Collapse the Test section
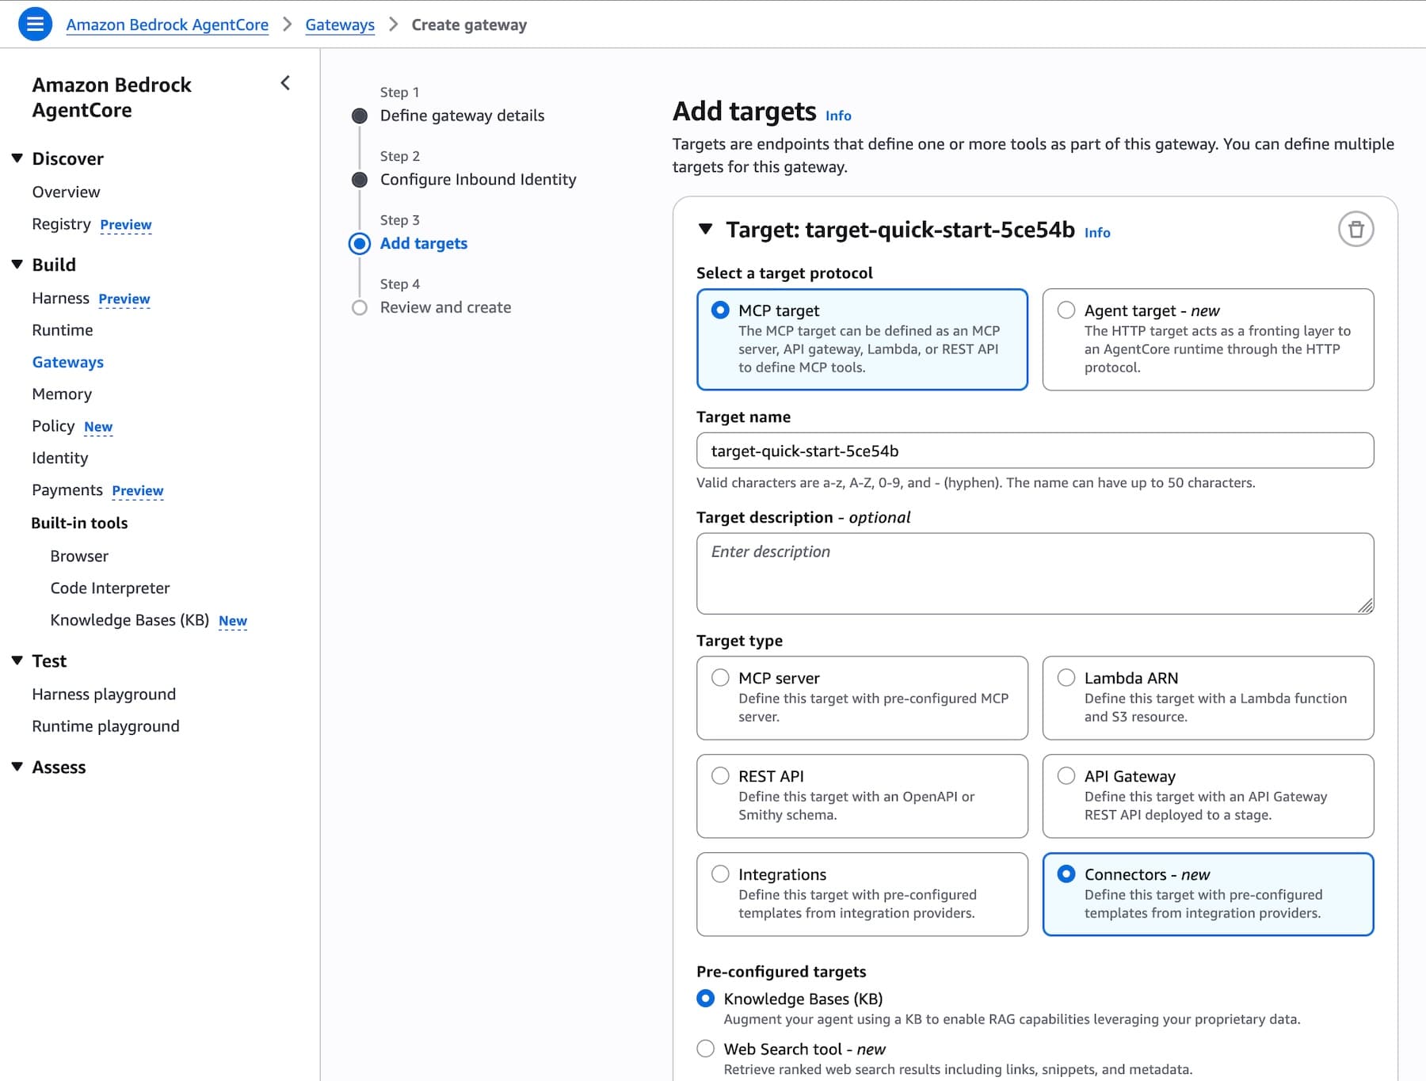Screen dimensions: 1426x1081 coord(17,660)
